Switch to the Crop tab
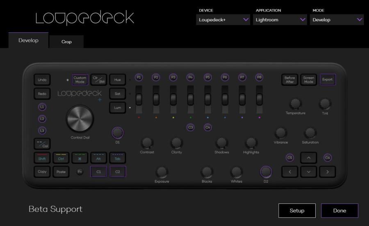369x226 pixels. 66,42
